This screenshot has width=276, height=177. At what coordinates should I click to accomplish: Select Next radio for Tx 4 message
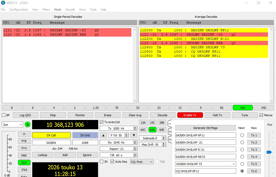point(242,157)
